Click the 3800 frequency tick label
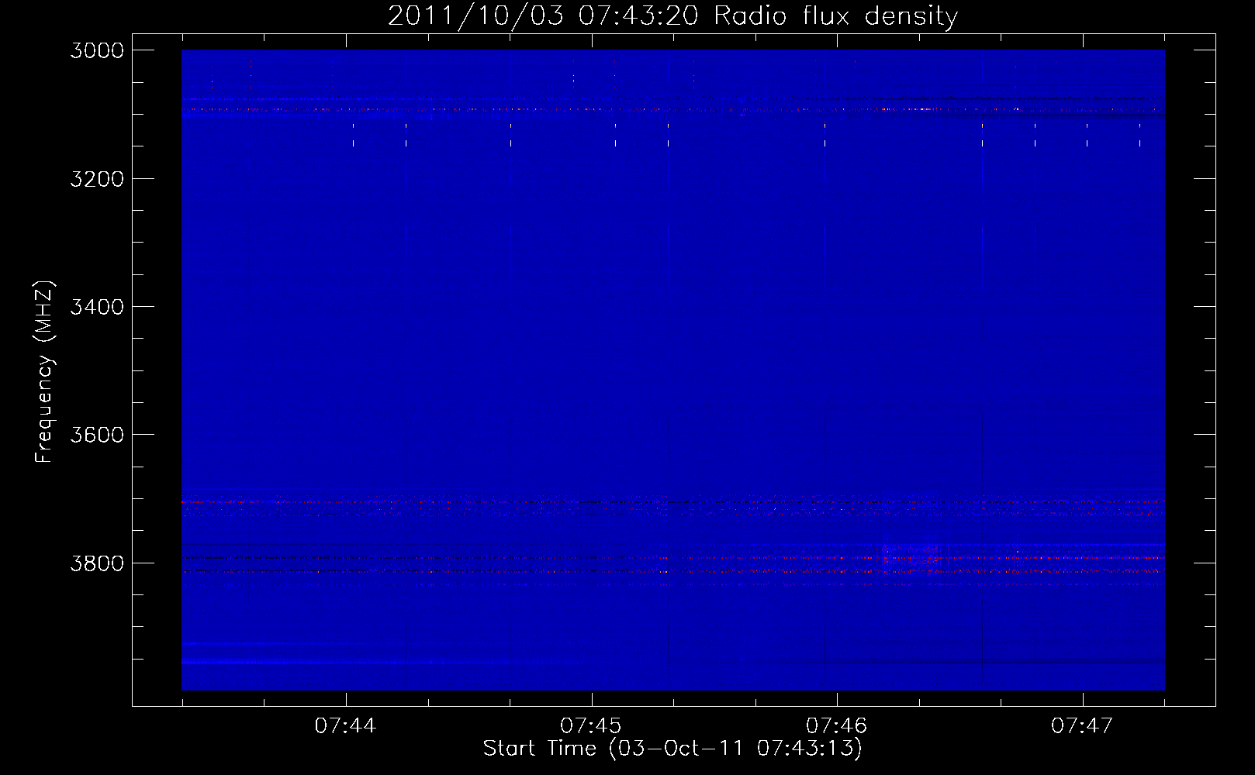Screen dimensions: 1255x775 coord(97,563)
